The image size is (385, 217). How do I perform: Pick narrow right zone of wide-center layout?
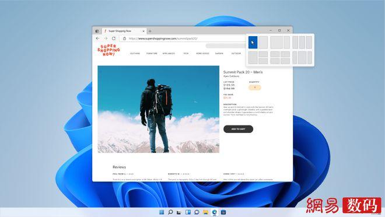point(310,58)
